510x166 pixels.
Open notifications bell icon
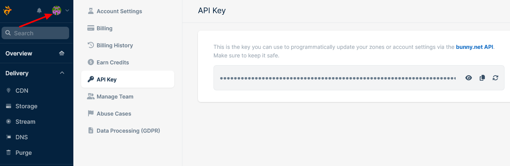[39, 10]
